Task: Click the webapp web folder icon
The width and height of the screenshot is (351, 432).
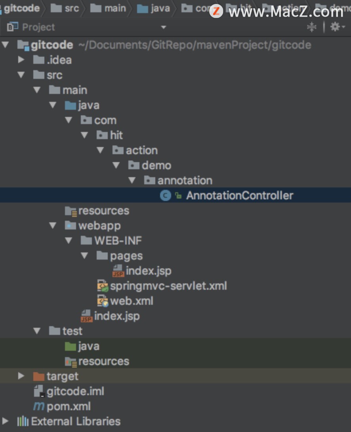Action: click(71, 226)
